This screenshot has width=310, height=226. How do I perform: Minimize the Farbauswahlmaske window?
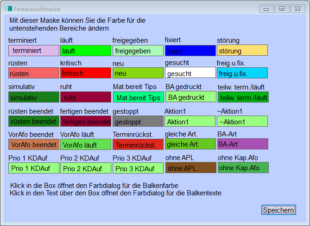(266, 9)
